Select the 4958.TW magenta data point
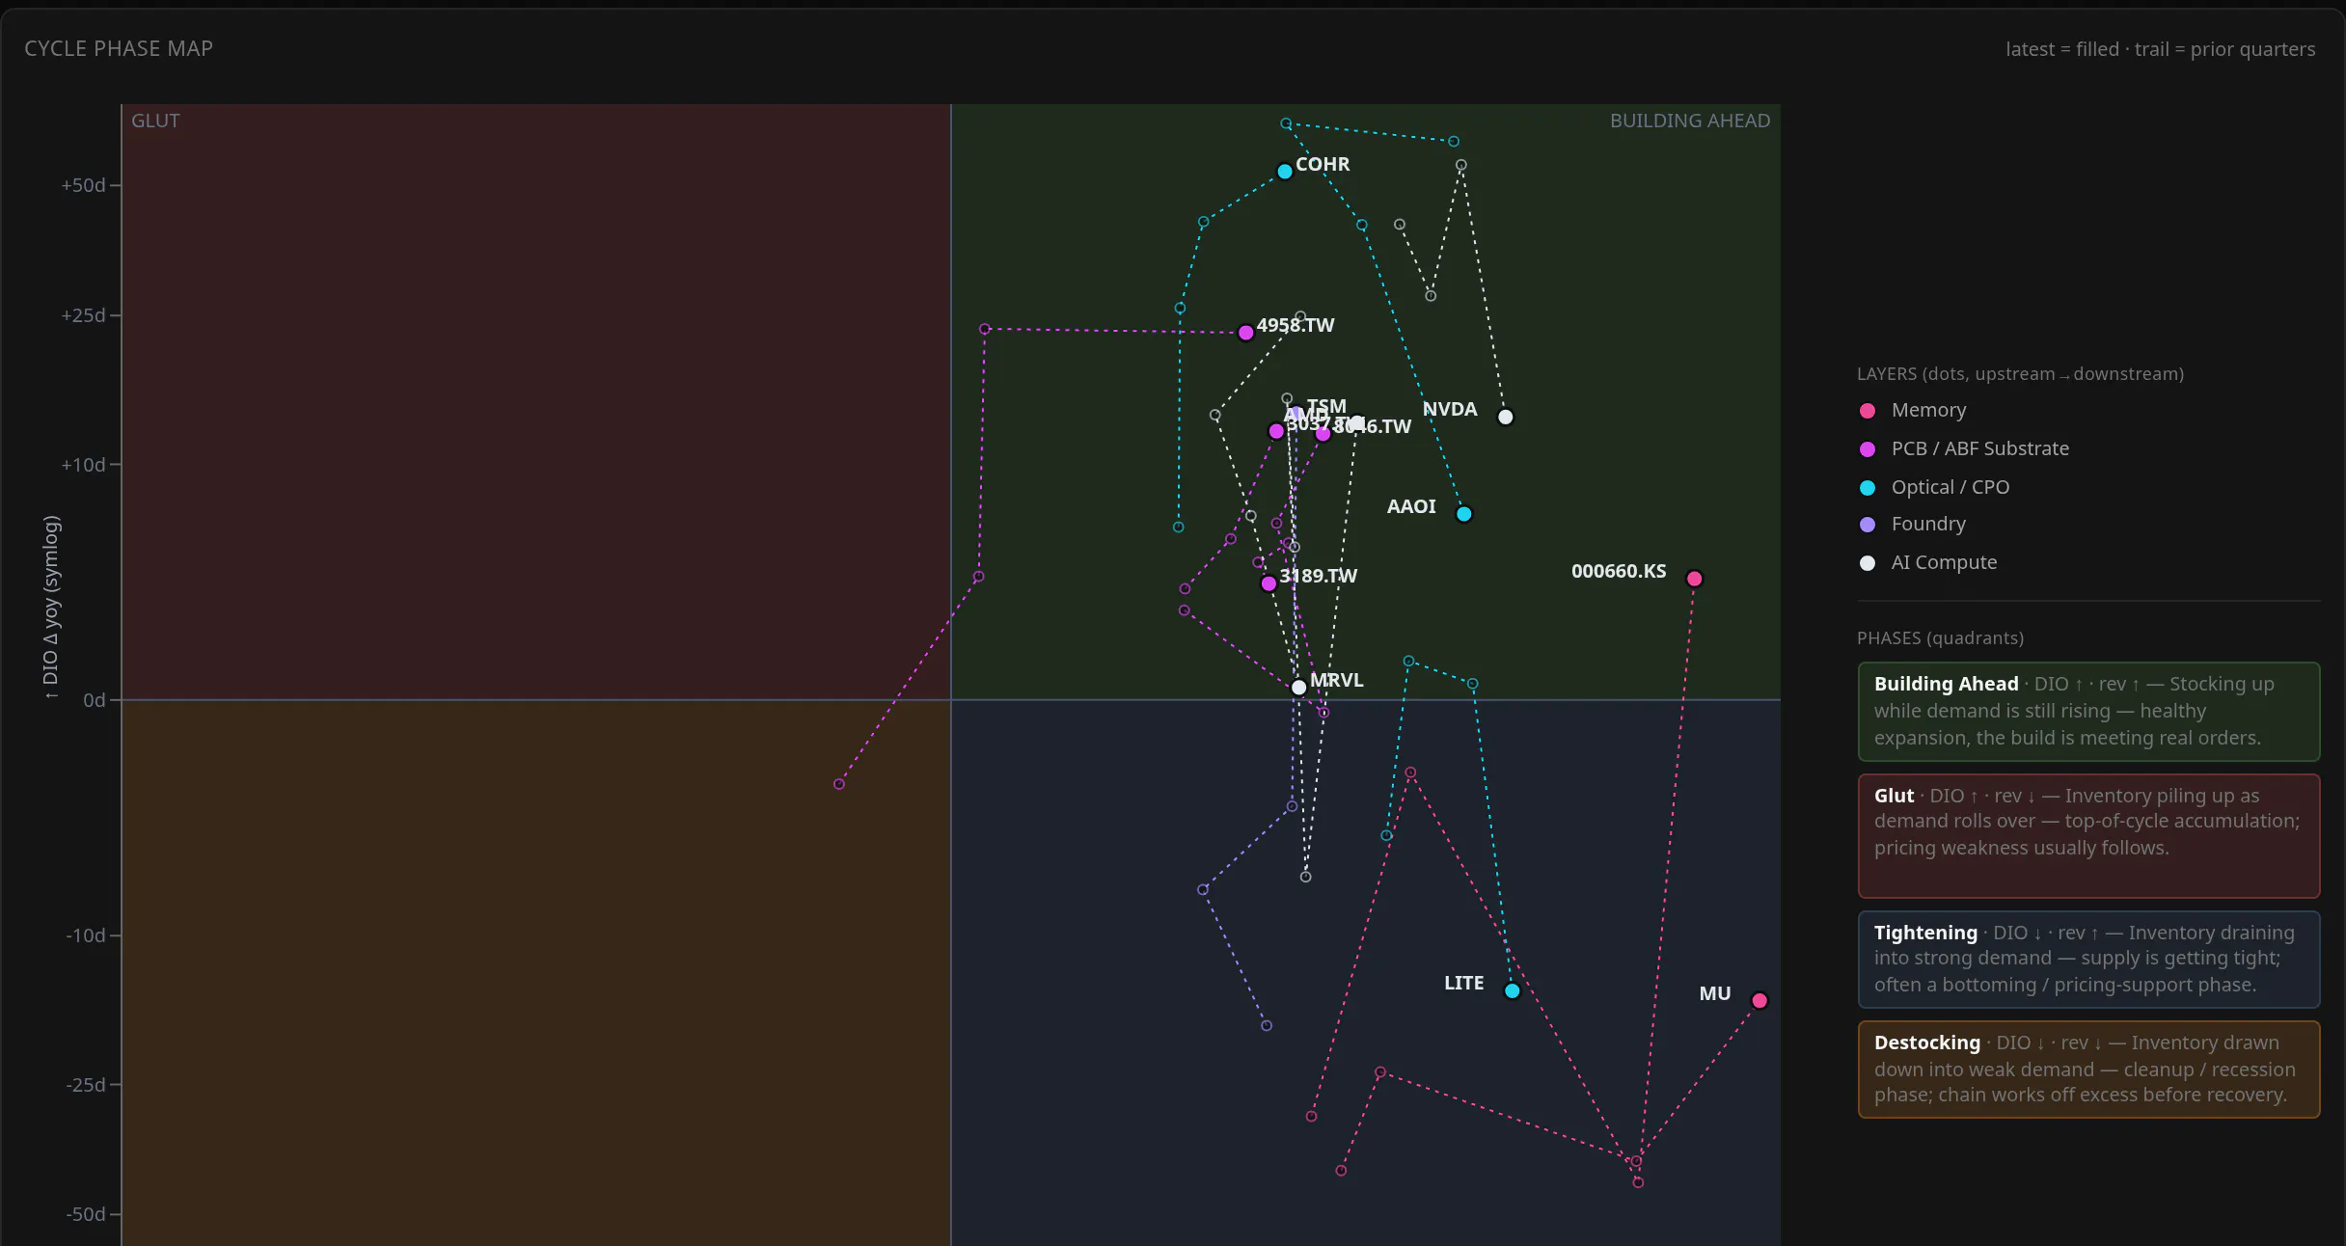2346x1246 pixels. (1246, 333)
